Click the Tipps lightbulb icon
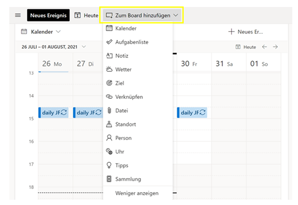The width and height of the screenshot is (298, 205). (x=110, y=165)
